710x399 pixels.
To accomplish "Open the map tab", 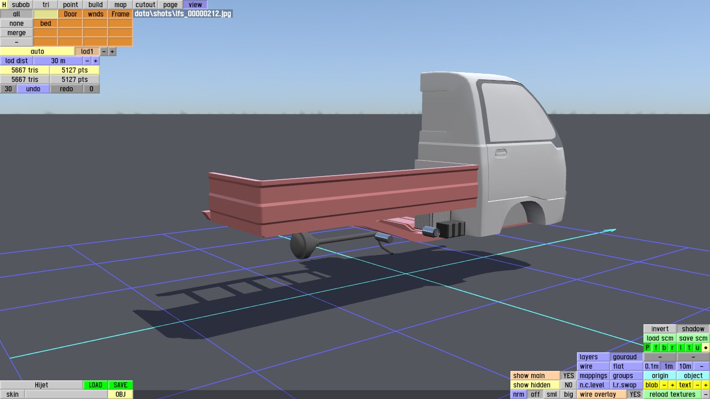I will pyautogui.click(x=121, y=5).
